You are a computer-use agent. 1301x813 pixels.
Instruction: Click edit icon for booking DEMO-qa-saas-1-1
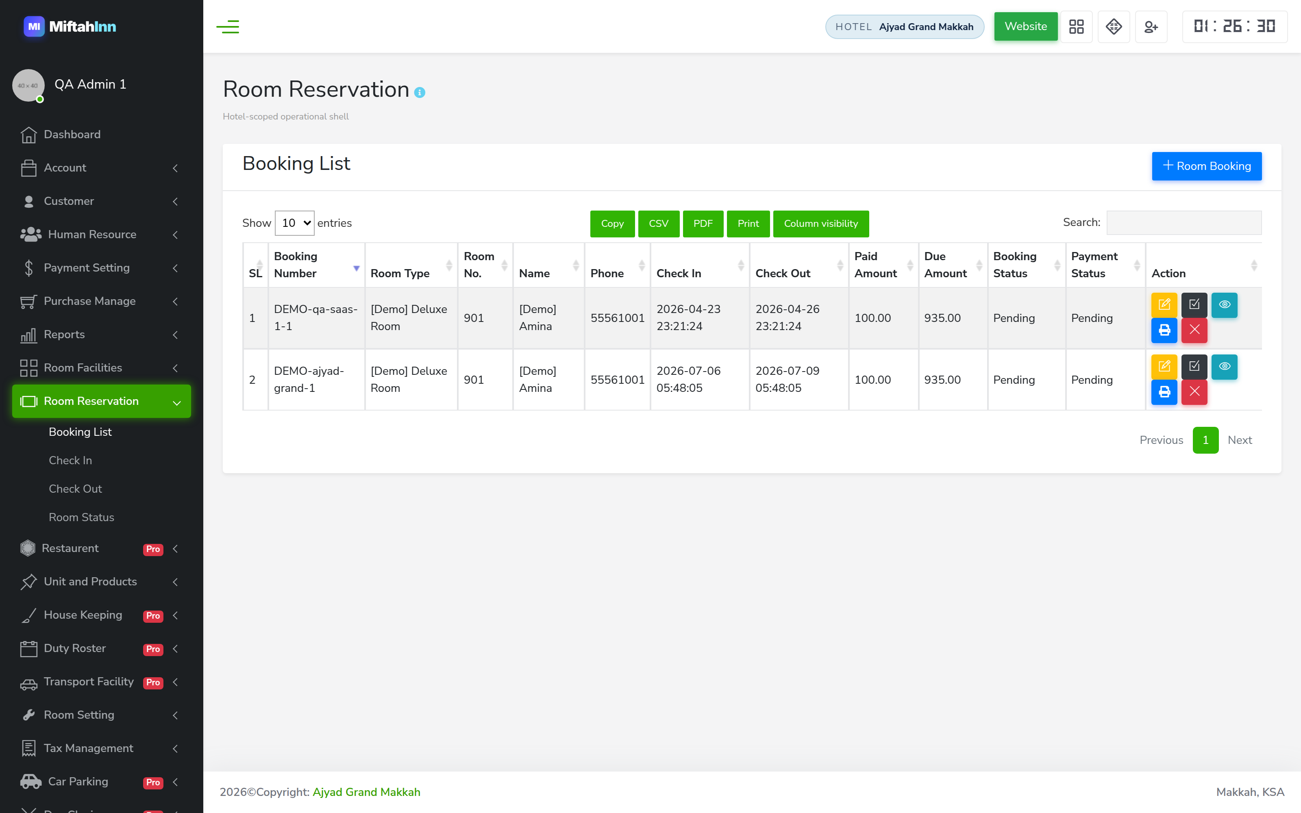point(1164,305)
